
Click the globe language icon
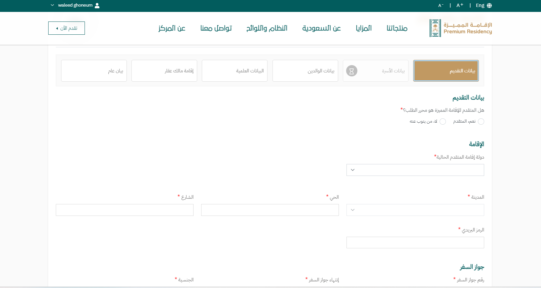point(489,6)
